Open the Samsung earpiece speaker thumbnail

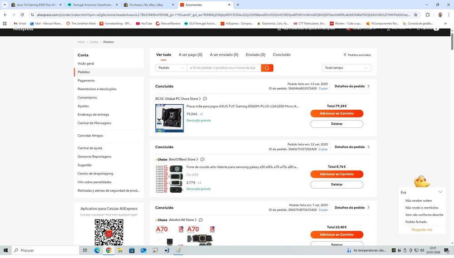[x=169, y=179]
